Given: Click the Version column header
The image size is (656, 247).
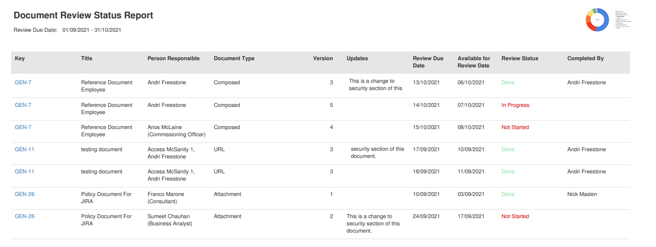Looking at the screenshot, I should click(x=323, y=58).
